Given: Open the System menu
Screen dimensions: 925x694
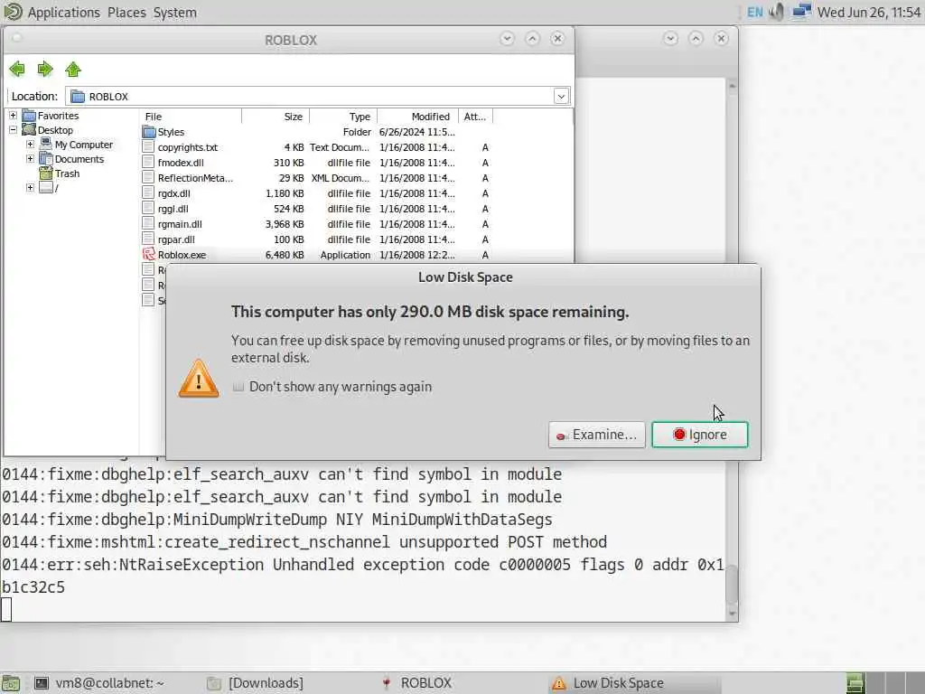Looking at the screenshot, I should coord(175,13).
